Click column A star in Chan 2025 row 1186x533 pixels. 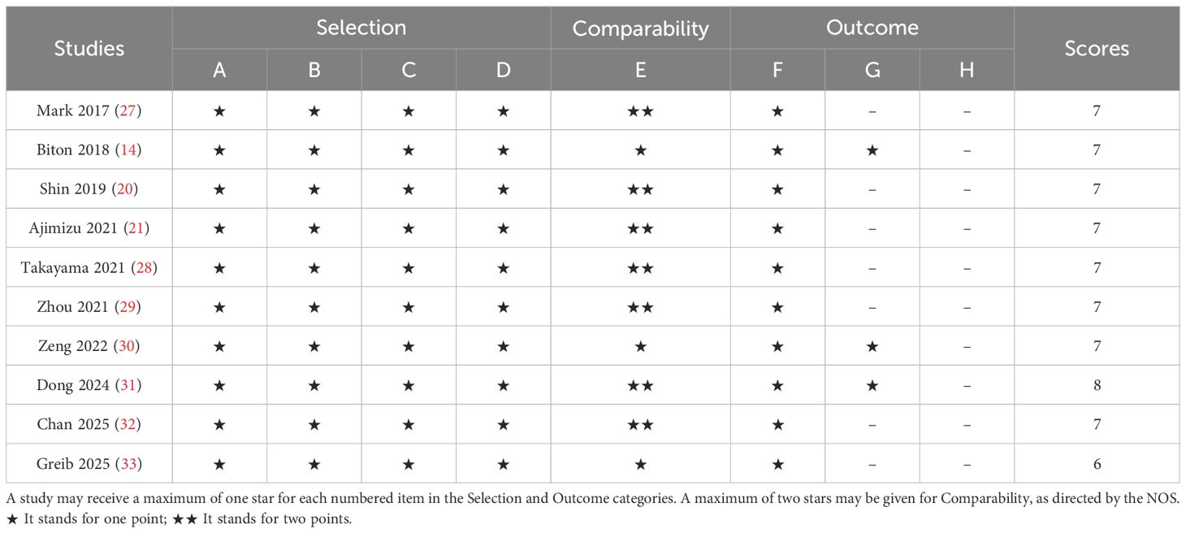click(219, 425)
